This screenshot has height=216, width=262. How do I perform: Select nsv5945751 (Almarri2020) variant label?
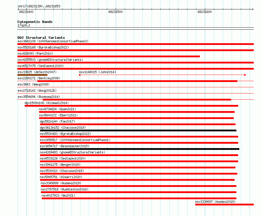click(x=61, y=177)
